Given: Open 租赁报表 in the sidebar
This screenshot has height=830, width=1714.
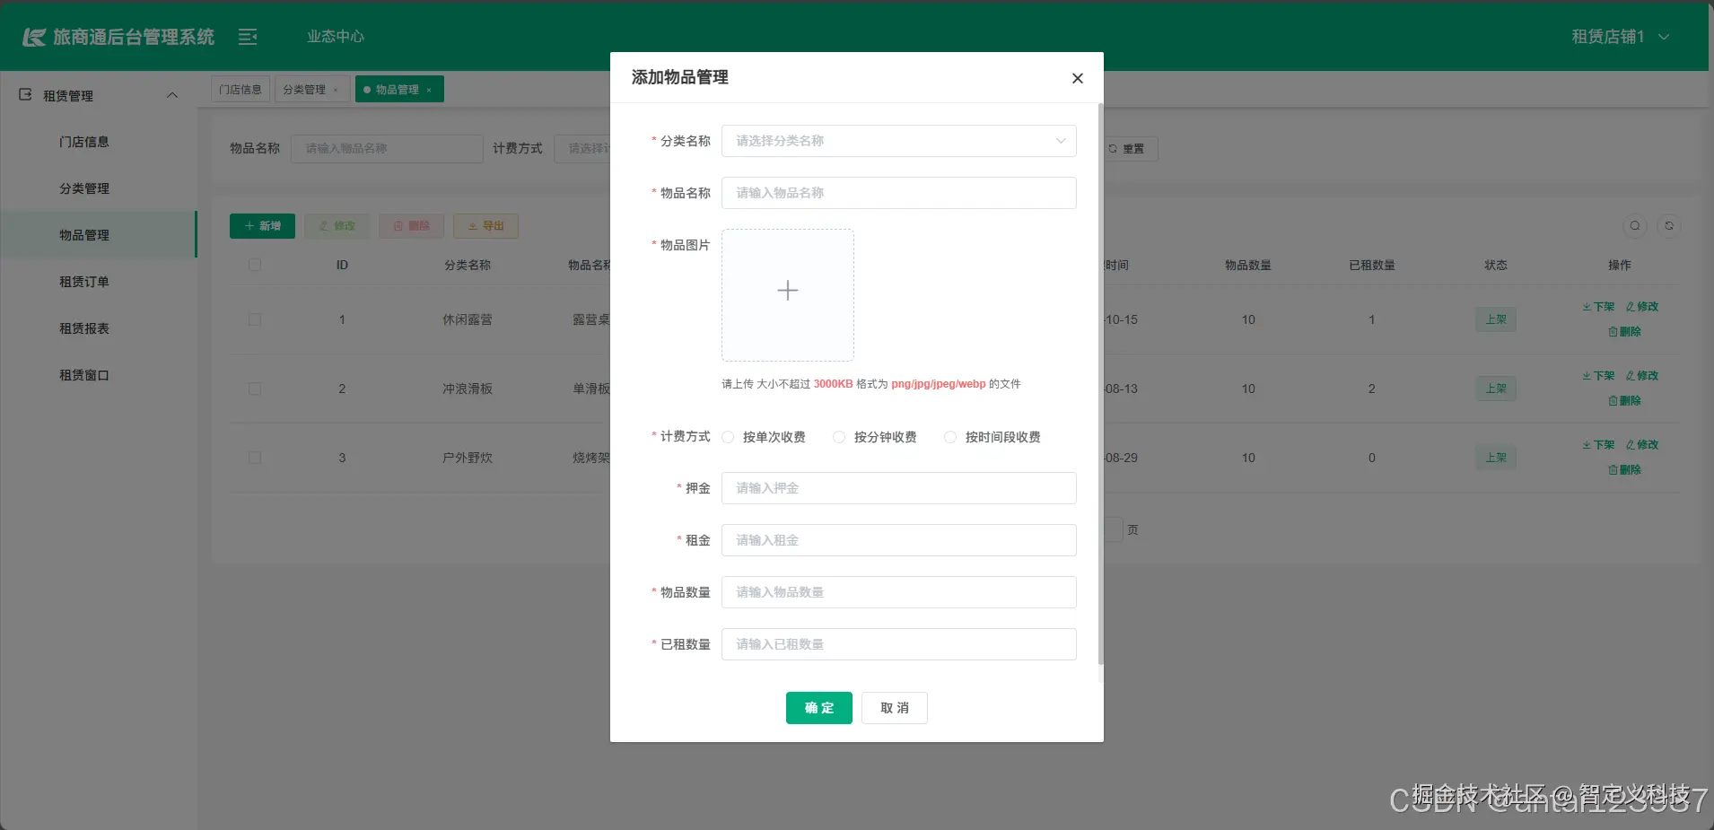Looking at the screenshot, I should point(84,328).
